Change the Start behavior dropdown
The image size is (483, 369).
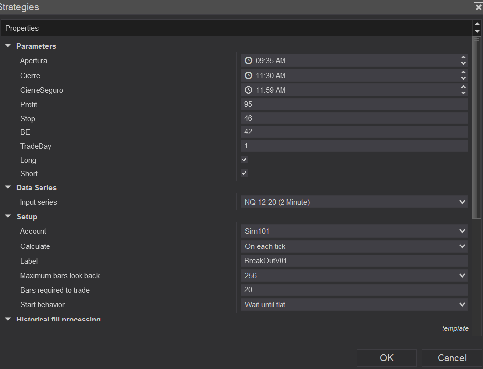[x=354, y=304]
